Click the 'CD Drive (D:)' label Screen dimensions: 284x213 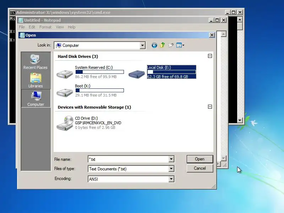point(86,118)
